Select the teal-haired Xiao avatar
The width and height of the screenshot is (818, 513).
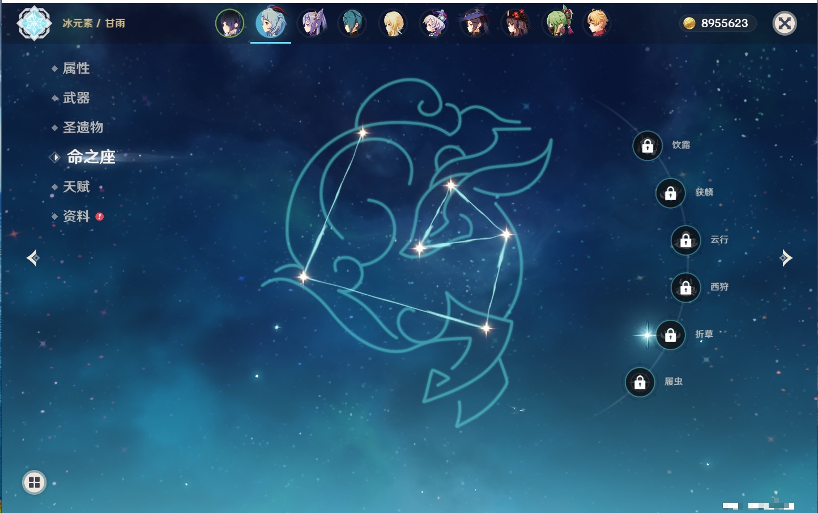[x=352, y=24]
